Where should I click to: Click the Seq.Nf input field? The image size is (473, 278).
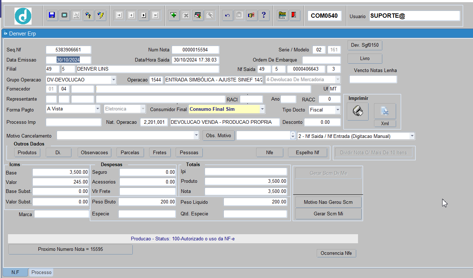pyautogui.click(x=68, y=50)
